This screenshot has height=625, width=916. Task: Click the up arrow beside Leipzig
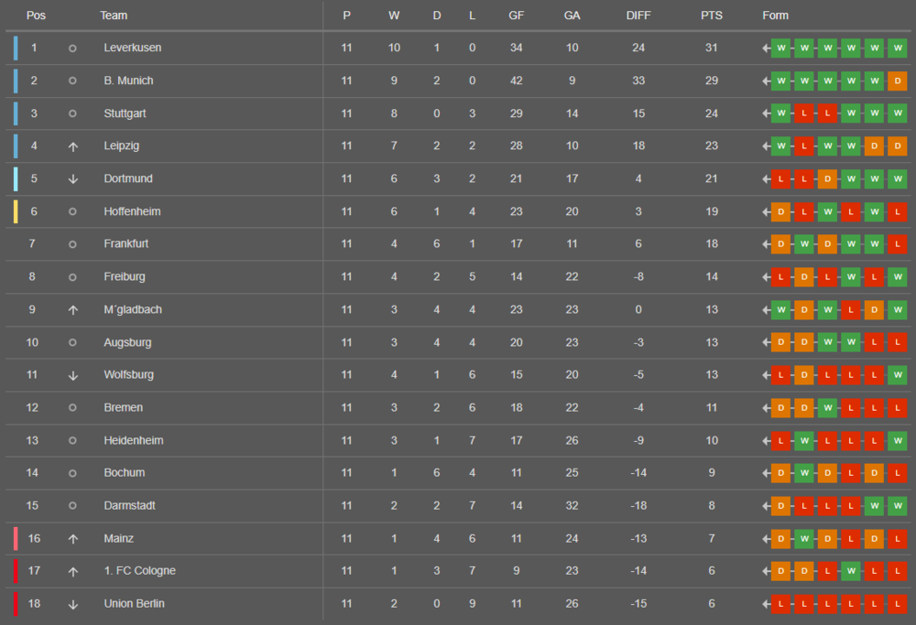tap(72, 145)
